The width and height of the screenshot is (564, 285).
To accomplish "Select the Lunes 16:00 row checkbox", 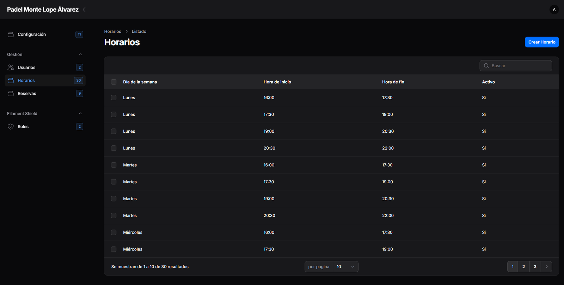I will 114,98.
